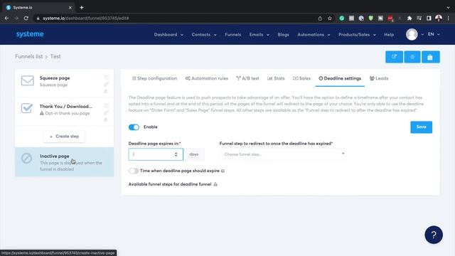Open the round help question-mark button
This screenshot has height=256, width=455.
(x=434, y=235)
